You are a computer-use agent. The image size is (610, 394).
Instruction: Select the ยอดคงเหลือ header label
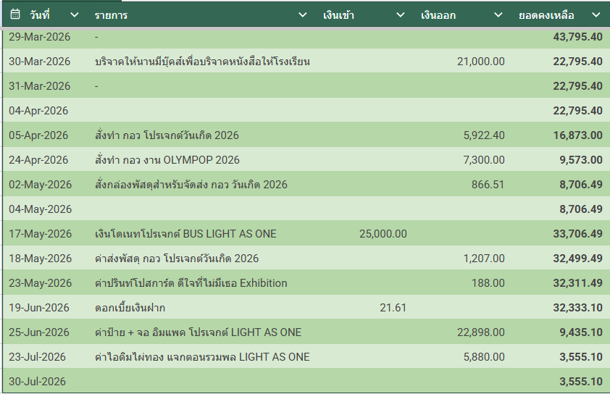point(546,15)
